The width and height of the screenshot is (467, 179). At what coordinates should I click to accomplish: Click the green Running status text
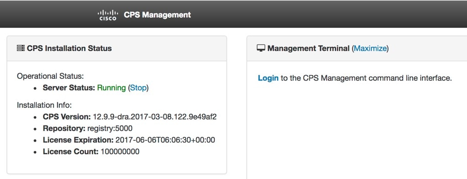pos(112,88)
